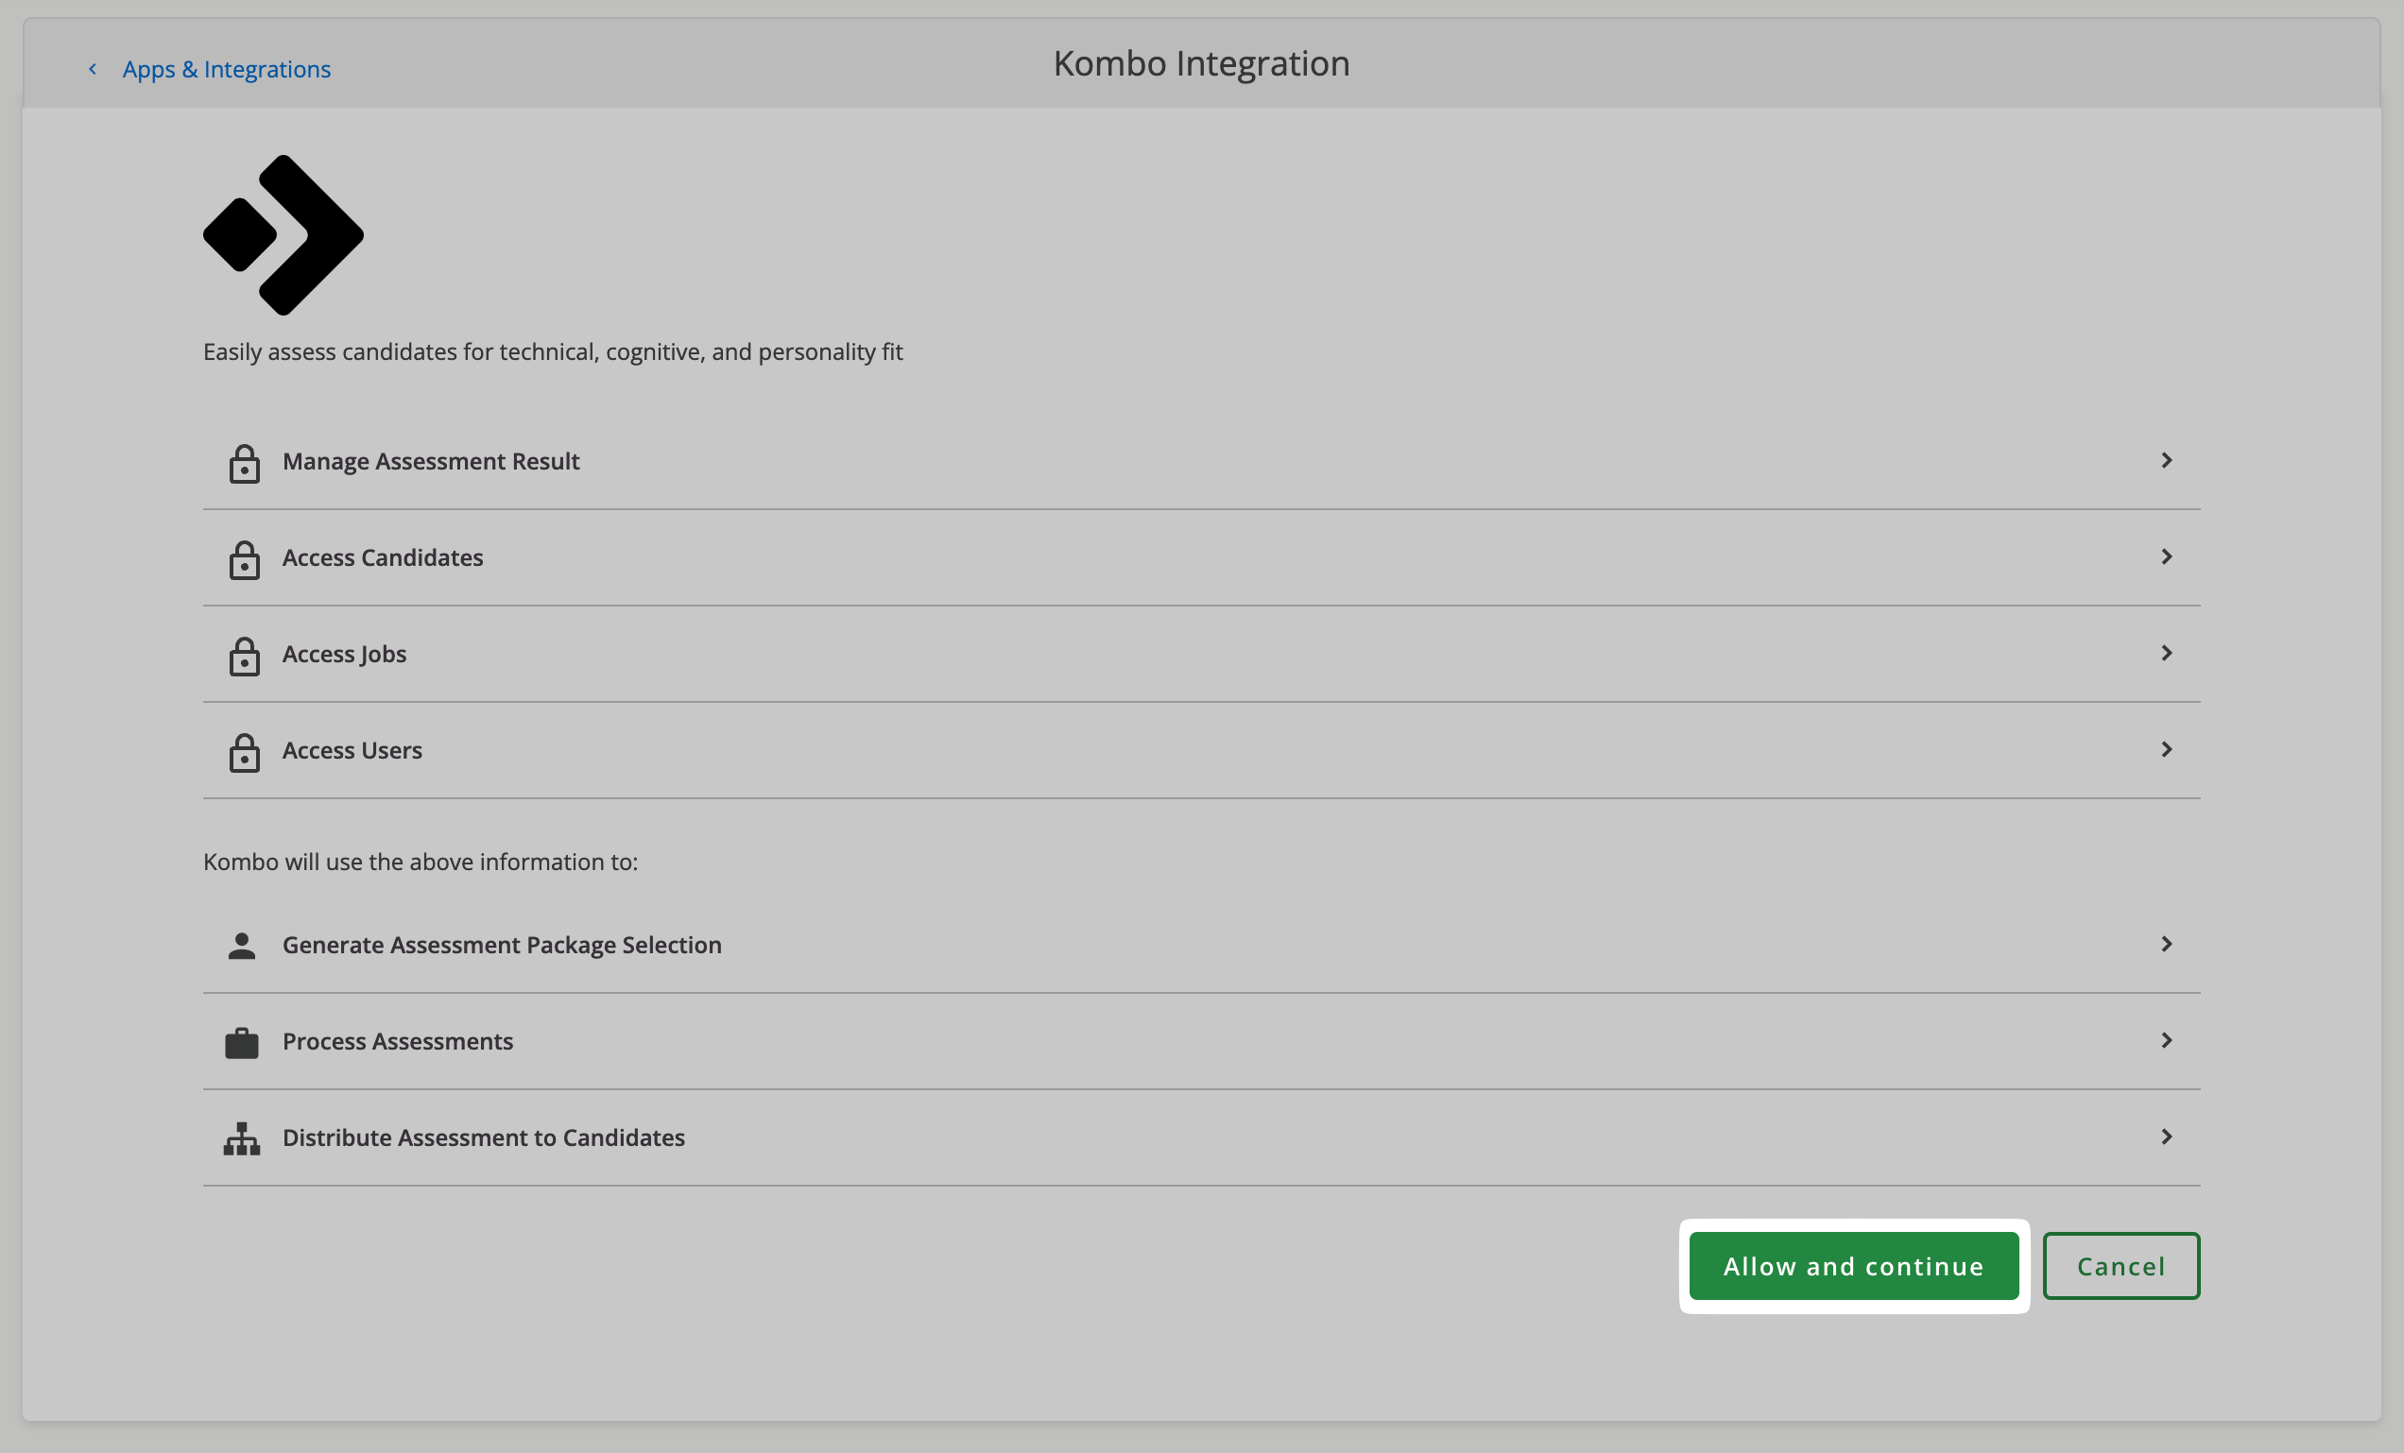This screenshot has height=1453, width=2404.
Task: Select Distribute Assessment to Candidates label
Action: tap(484, 1138)
